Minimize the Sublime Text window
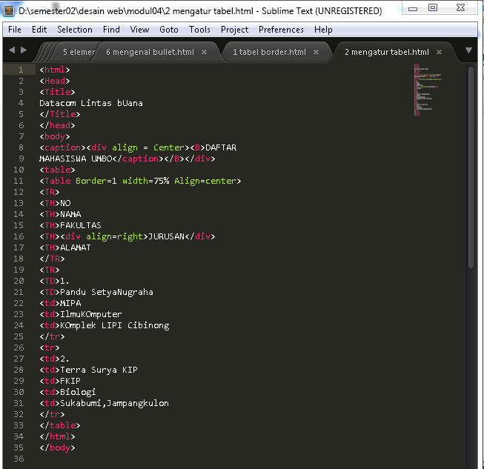The image size is (484, 469). pyautogui.click(x=413, y=8)
